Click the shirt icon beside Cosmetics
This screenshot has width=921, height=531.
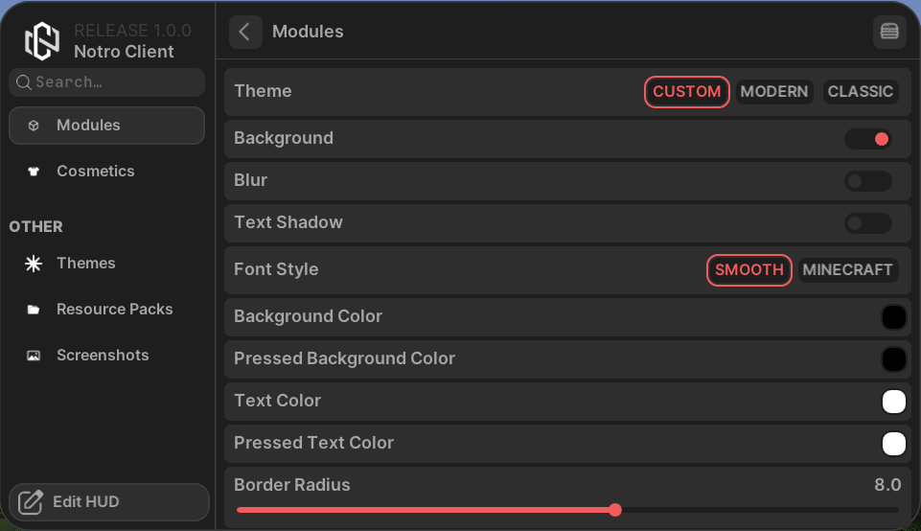click(x=34, y=172)
